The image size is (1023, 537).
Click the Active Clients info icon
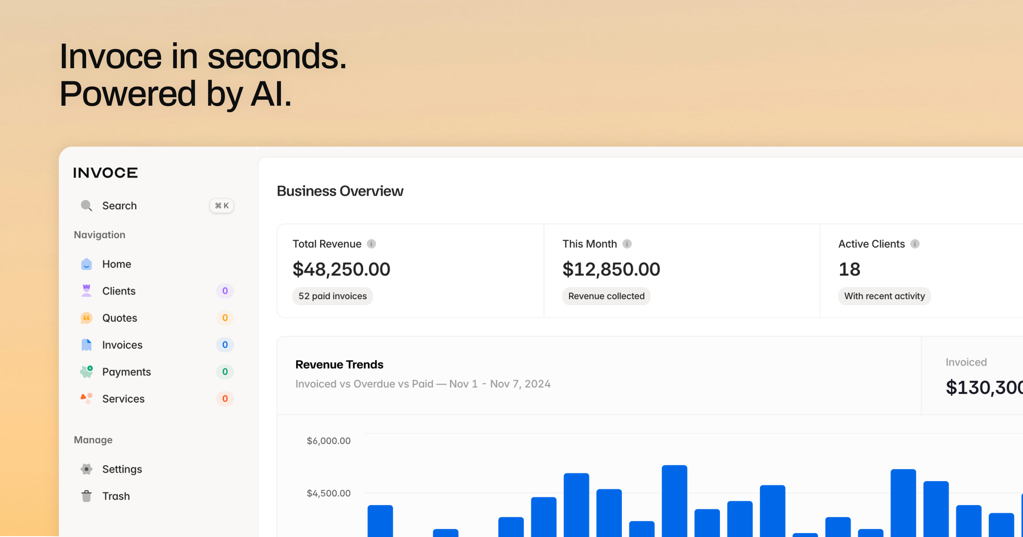[915, 244]
